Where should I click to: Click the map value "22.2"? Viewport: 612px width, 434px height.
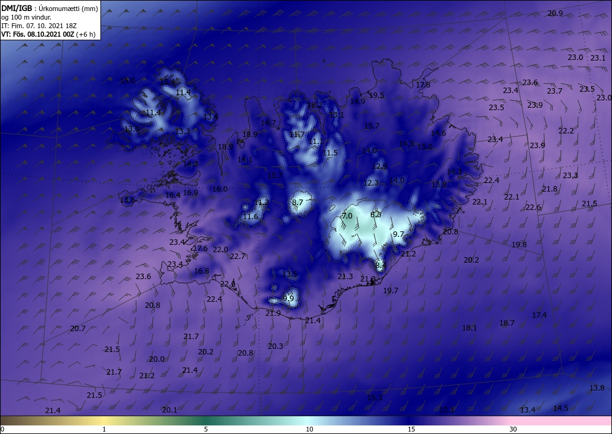(566, 131)
